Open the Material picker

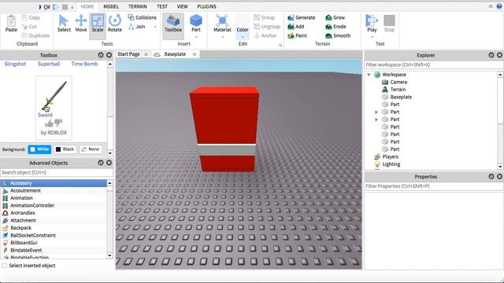click(x=222, y=23)
